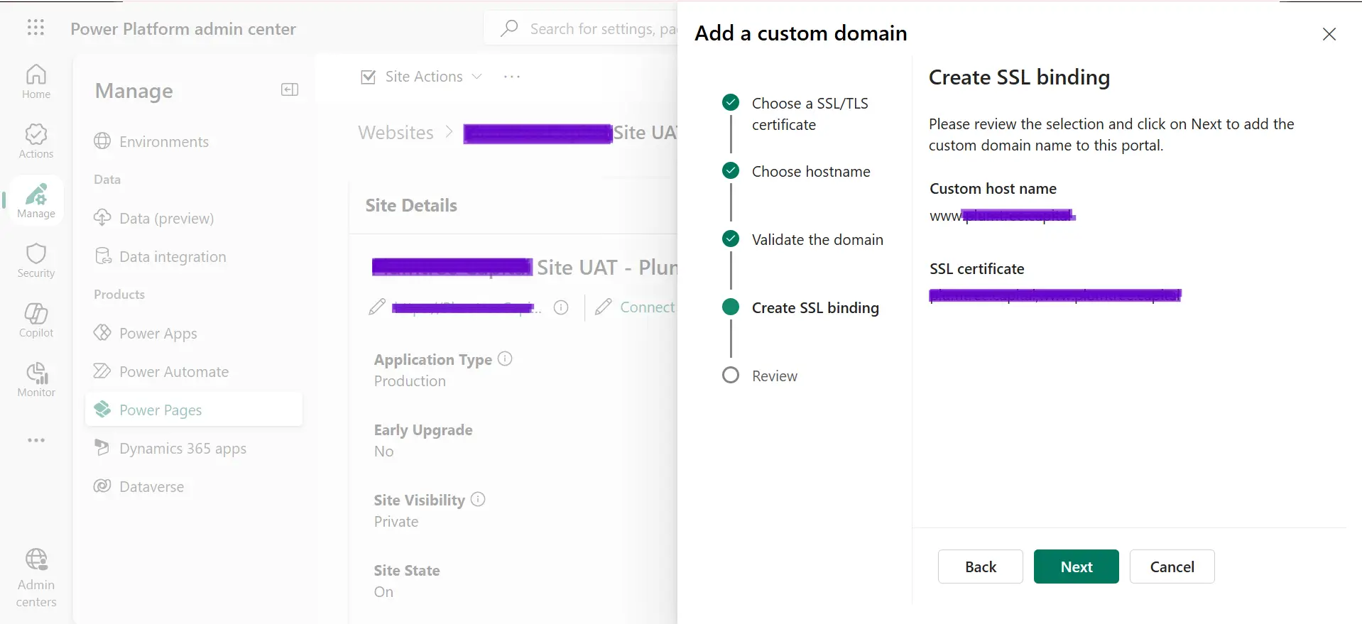1362x624 pixels.
Task: Click the Private site visibility value
Action: 396,522
